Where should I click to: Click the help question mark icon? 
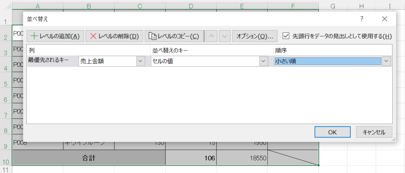point(361,19)
